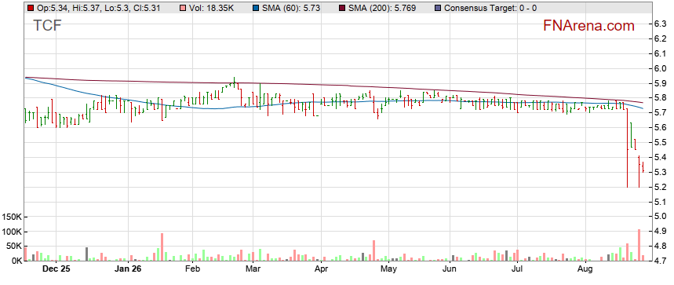
Task: Click the Consensus Target: 0 - 0 label
Action: 490,8
